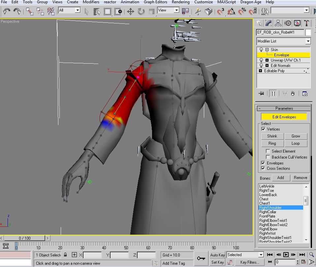Expand the Edit Normals modifier
The image size is (316, 267).
[x=267, y=66]
